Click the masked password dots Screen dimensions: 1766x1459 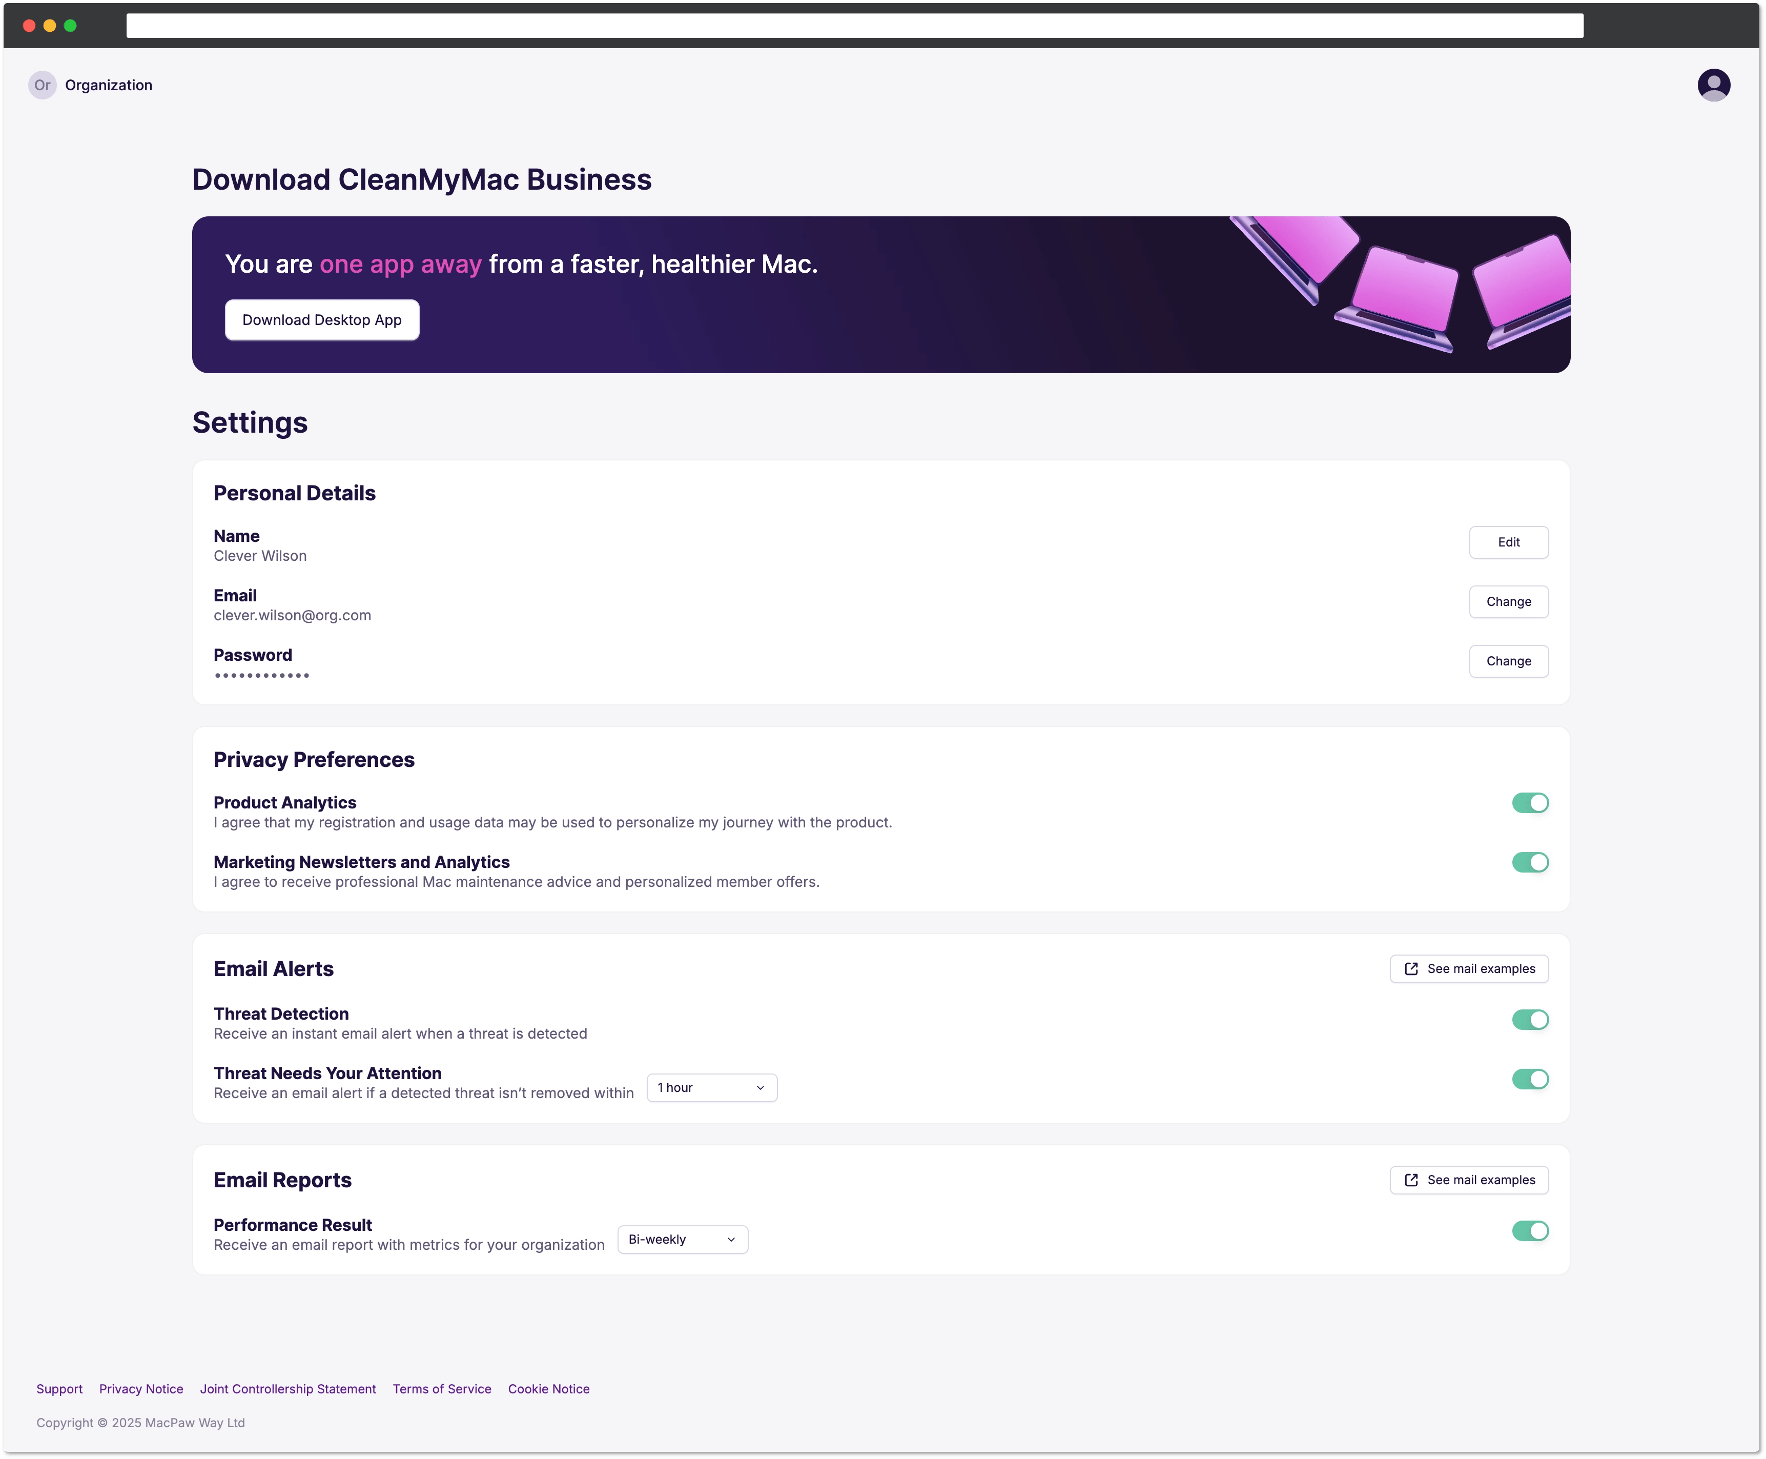261,675
